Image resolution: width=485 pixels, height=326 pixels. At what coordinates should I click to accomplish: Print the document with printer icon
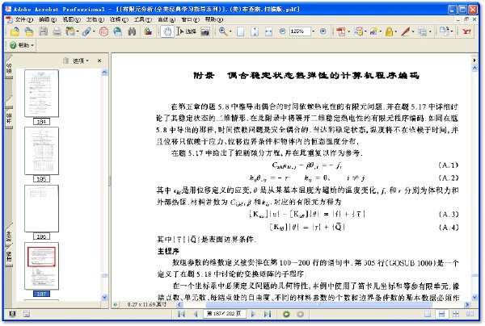tap(57, 31)
